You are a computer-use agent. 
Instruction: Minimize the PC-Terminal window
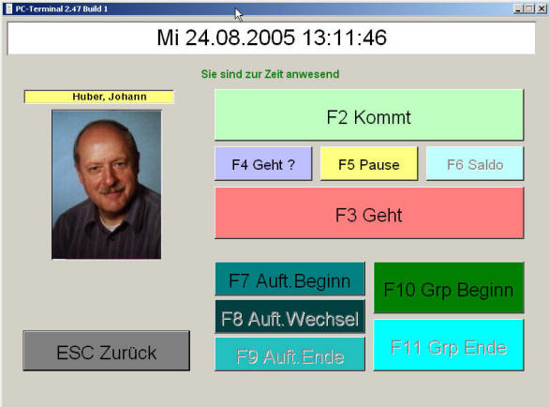coord(518,9)
